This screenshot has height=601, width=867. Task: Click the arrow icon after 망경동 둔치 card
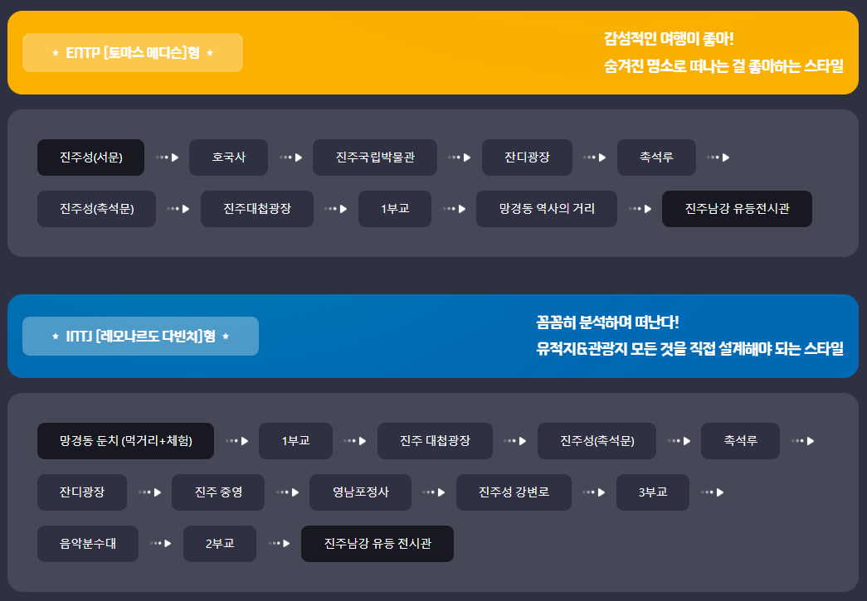click(x=237, y=442)
